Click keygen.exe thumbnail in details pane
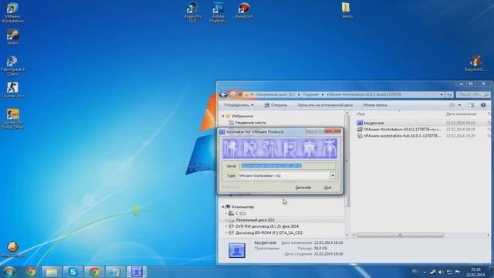 pyautogui.click(x=237, y=250)
